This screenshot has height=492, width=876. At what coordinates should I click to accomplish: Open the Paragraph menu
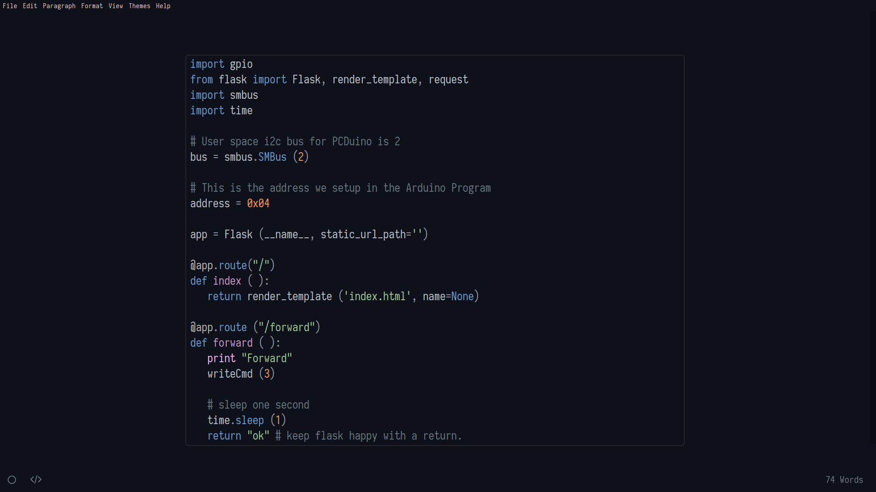[x=59, y=6]
